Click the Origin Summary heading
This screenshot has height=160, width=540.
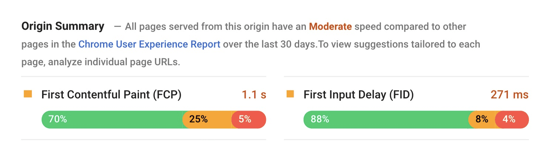click(63, 27)
